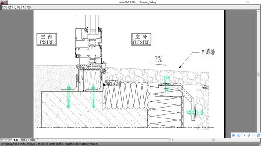Click the blue grid squares icon
The image size is (261, 146).
coord(258,135)
